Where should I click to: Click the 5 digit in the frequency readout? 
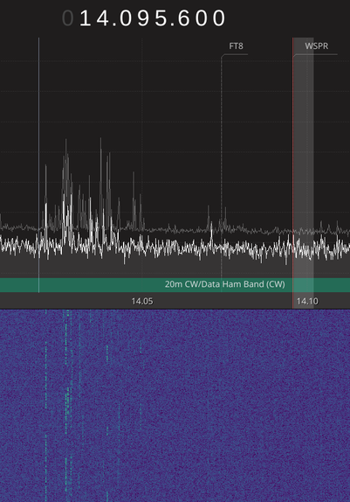pos(161,18)
